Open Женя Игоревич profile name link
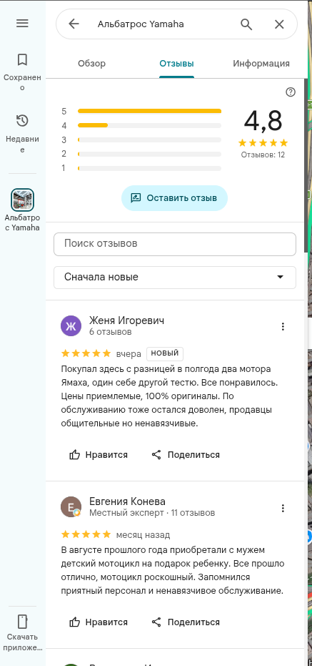312x666 pixels. click(127, 320)
